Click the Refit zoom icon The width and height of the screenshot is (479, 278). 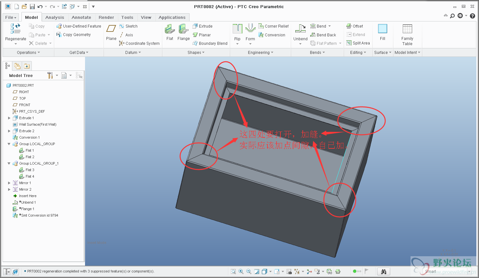(233, 272)
